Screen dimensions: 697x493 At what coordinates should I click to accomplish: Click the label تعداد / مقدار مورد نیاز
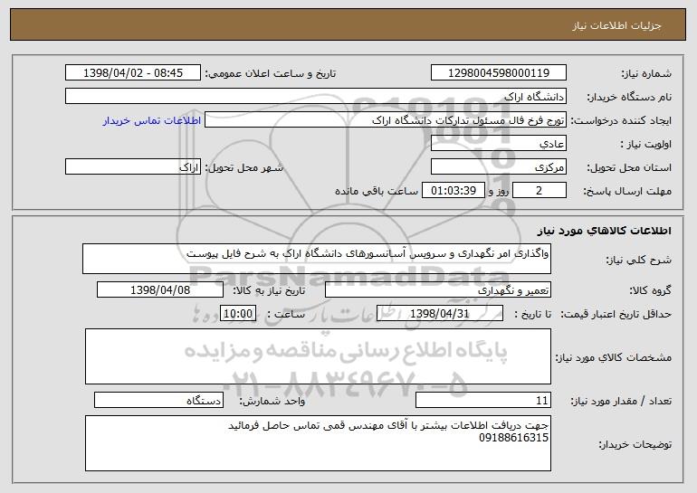(x=621, y=401)
